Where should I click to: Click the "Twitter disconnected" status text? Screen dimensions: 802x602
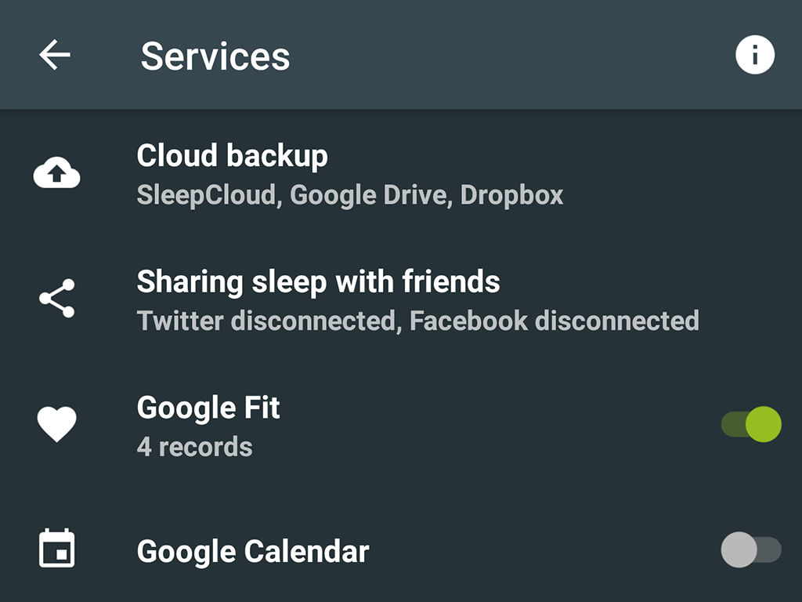[266, 321]
